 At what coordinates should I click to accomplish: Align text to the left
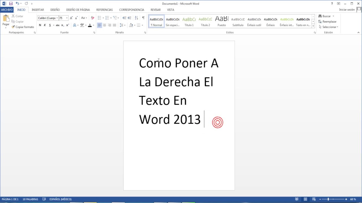coord(99,25)
